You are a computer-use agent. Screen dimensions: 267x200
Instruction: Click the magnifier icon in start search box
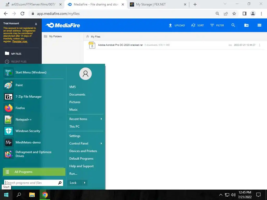tap(60, 183)
